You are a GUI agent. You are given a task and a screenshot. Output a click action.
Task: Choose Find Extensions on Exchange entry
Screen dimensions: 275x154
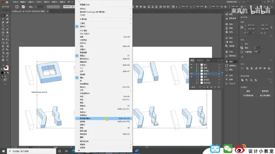(x=103, y=12)
